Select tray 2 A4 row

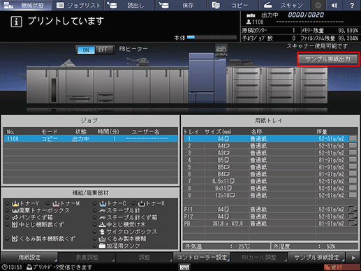point(270,146)
